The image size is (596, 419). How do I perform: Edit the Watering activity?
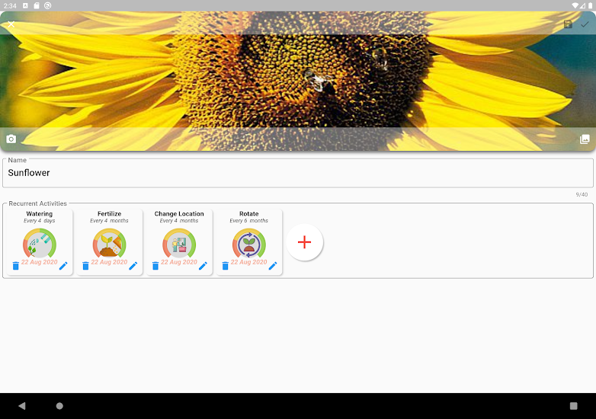tap(63, 266)
